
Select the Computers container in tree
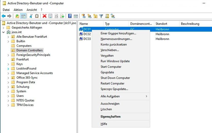(x=24, y=46)
